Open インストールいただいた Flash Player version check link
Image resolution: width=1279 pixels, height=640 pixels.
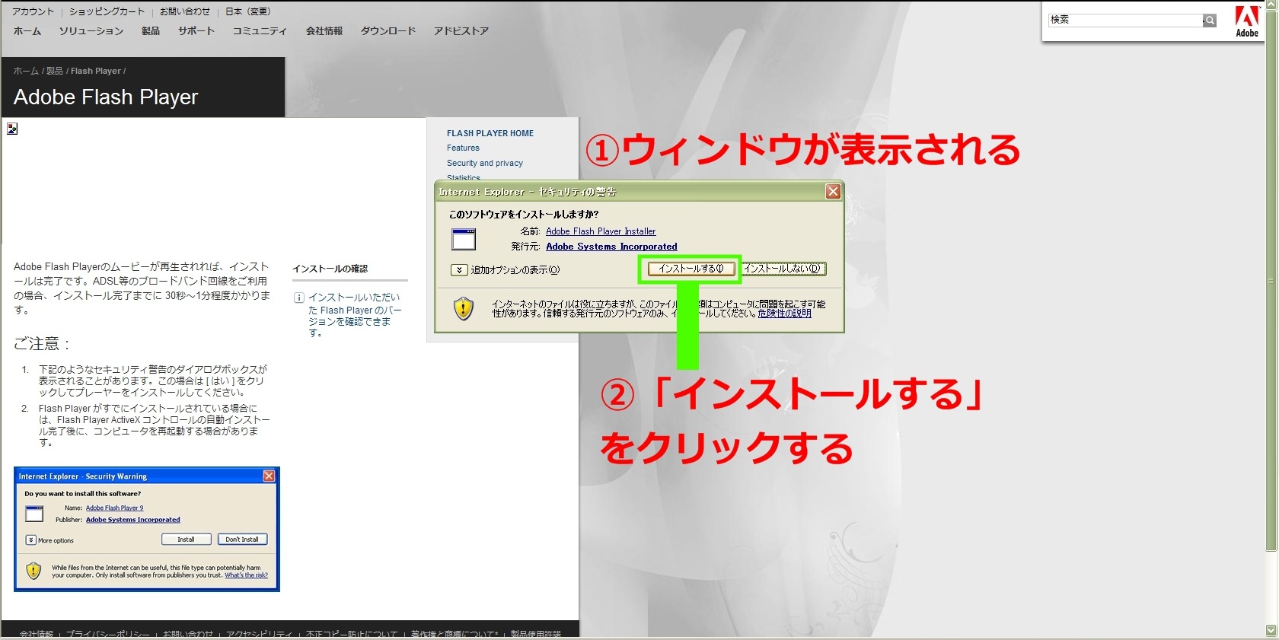354,315
